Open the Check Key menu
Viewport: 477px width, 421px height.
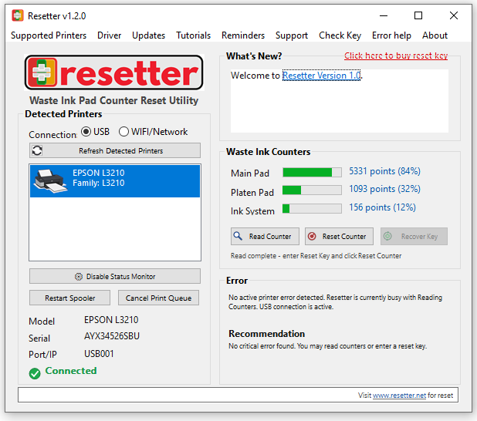click(x=340, y=35)
